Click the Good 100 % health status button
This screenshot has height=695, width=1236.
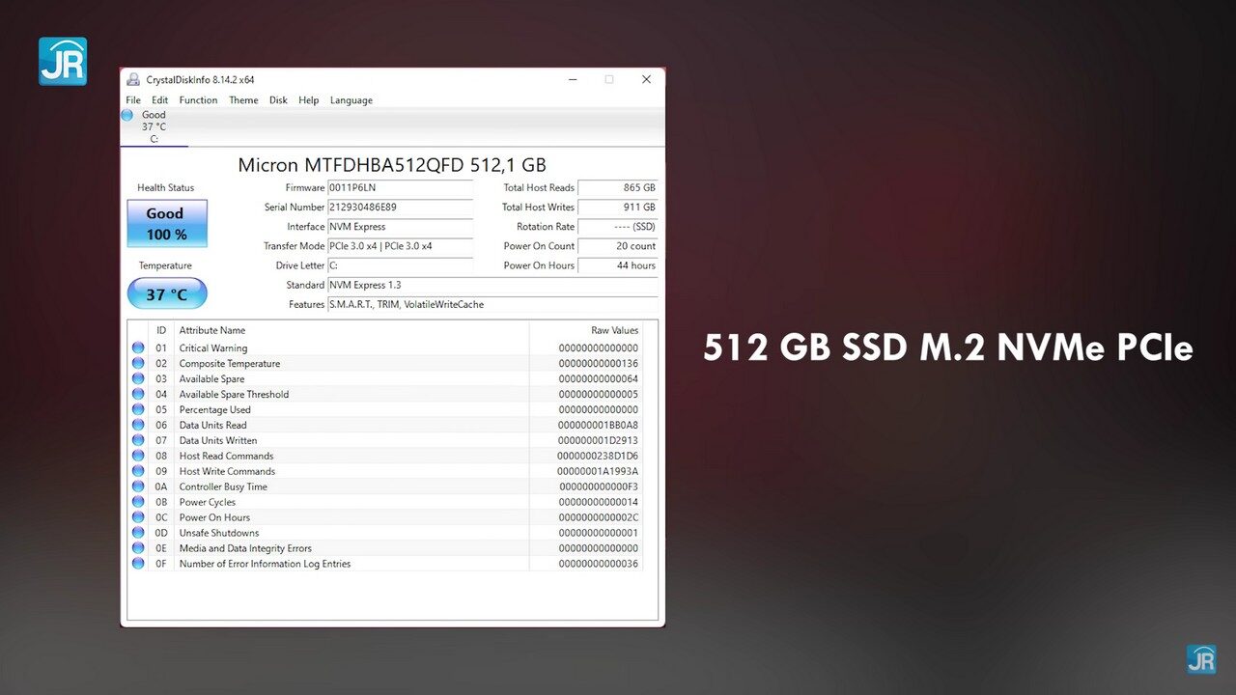click(167, 224)
